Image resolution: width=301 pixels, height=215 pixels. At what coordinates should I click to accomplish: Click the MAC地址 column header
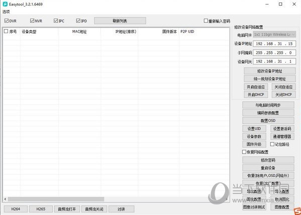tap(79, 32)
